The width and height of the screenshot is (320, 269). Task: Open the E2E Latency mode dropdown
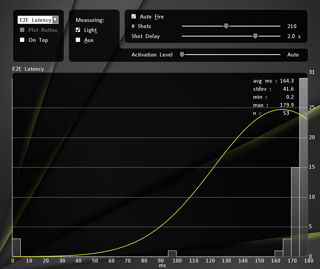click(55, 20)
